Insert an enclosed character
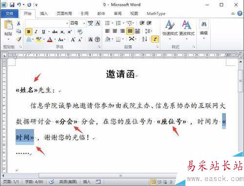Viewport: 244px width, 186px height. [98, 39]
